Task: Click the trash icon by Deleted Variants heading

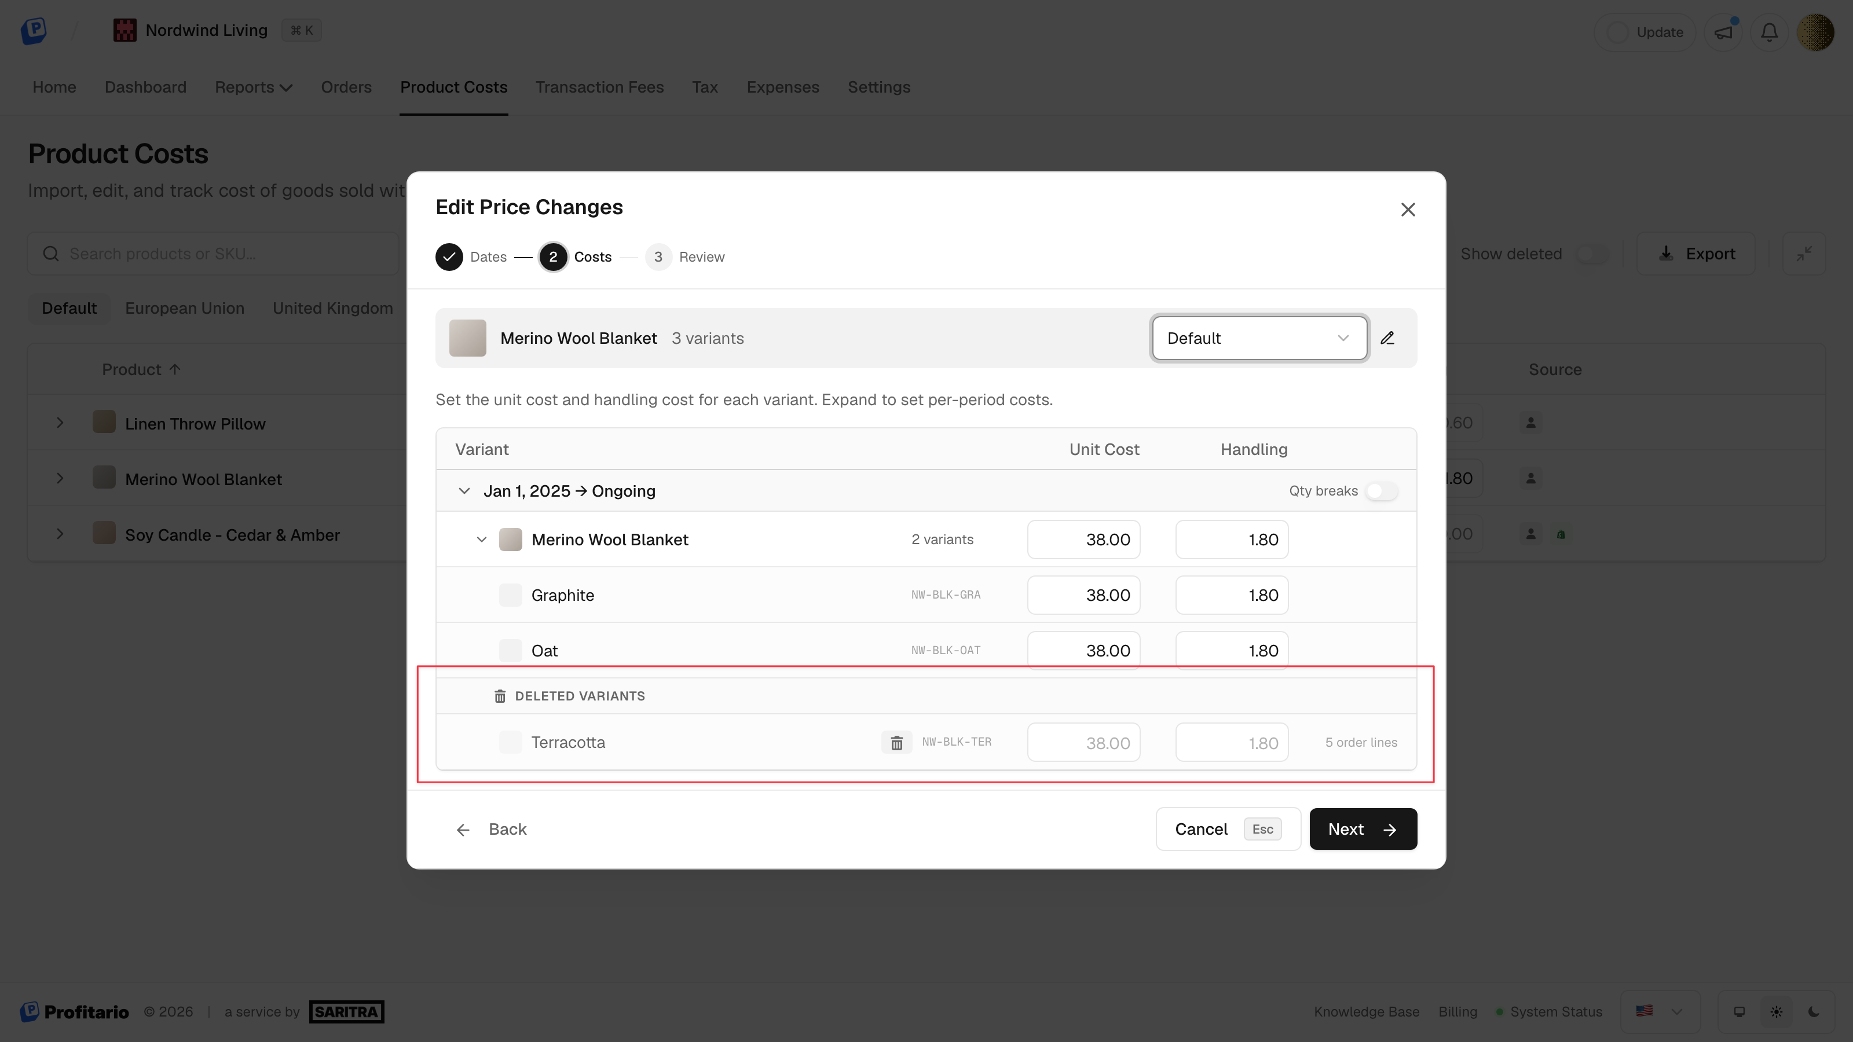Action: (500, 696)
